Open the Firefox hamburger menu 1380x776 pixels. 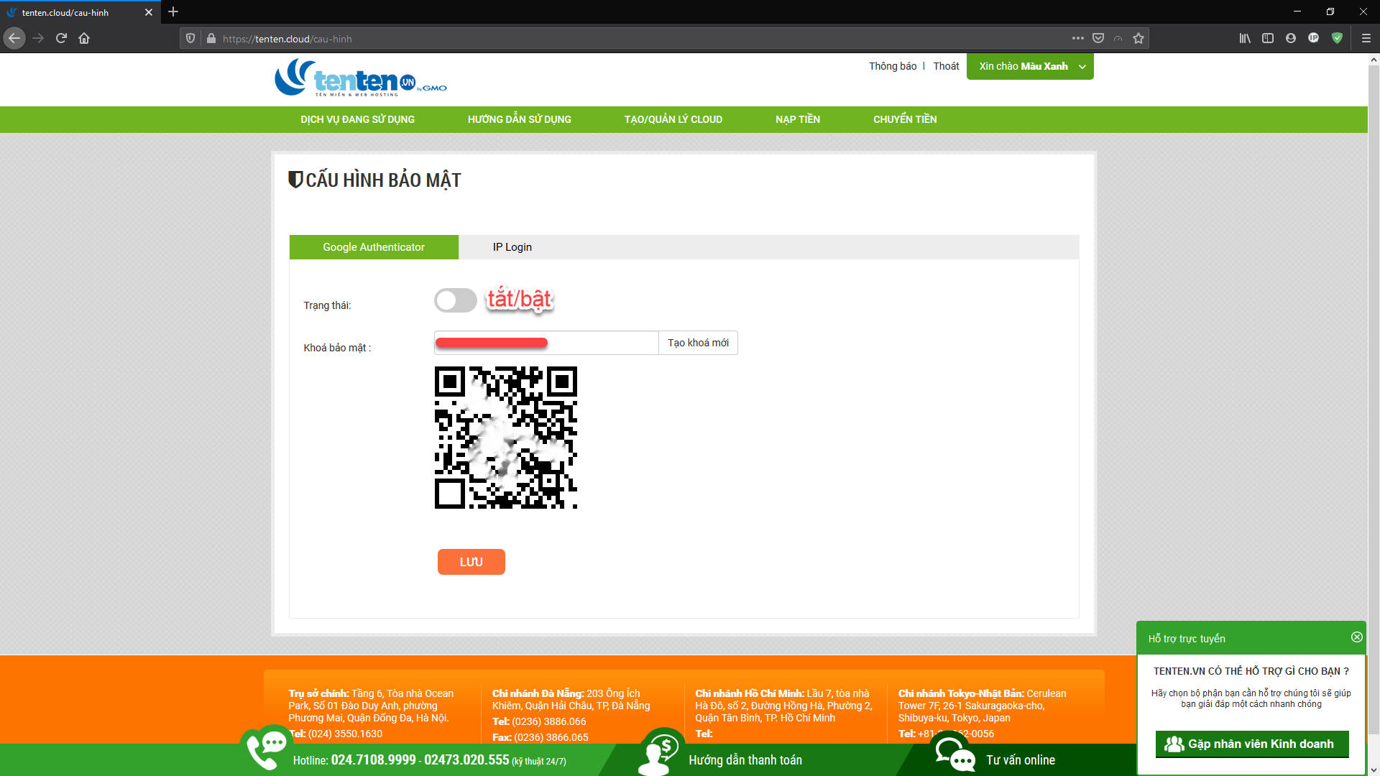pos(1366,38)
